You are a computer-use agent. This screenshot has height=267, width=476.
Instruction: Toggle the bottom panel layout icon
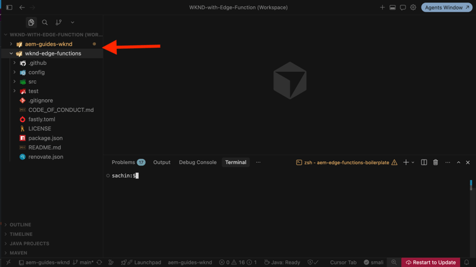[392, 7]
